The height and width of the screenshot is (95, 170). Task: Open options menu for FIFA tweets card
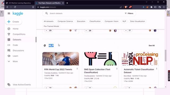77,69
